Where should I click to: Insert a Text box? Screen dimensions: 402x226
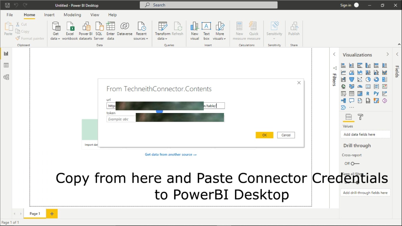pyautogui.click(x=206, y=31)
